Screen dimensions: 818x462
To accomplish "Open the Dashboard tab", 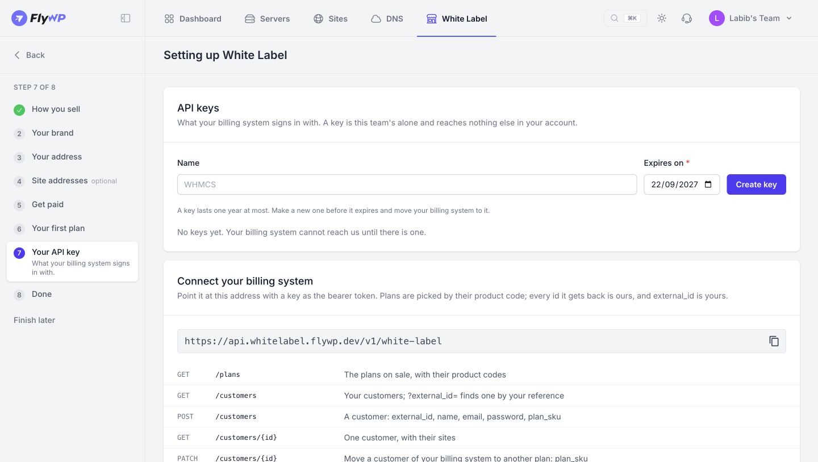I will pyautogui.click(x=193, y=19).
